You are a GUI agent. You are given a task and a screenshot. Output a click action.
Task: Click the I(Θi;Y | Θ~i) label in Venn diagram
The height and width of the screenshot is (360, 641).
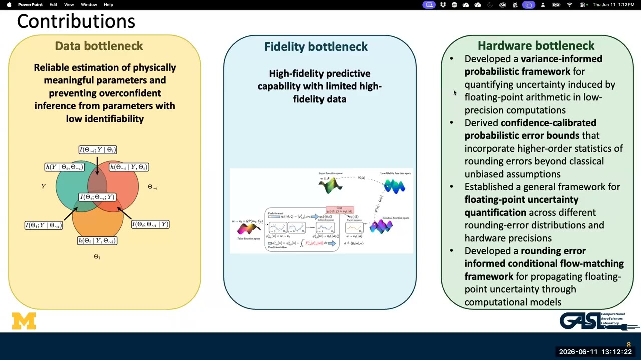[44, 226]
